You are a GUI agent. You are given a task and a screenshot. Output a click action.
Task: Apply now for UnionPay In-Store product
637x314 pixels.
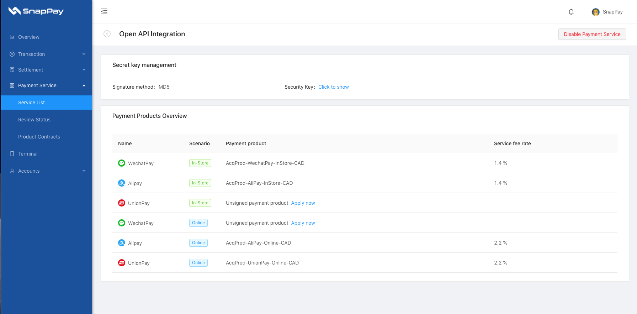[x=303, y=203]
